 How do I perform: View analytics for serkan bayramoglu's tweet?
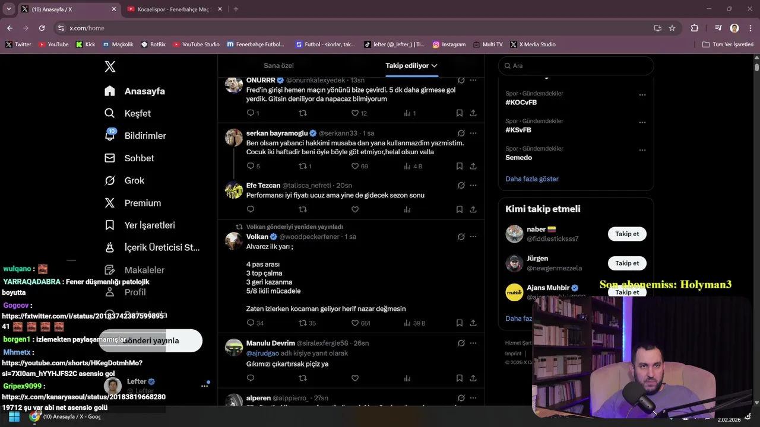click(x=407, y=166)
